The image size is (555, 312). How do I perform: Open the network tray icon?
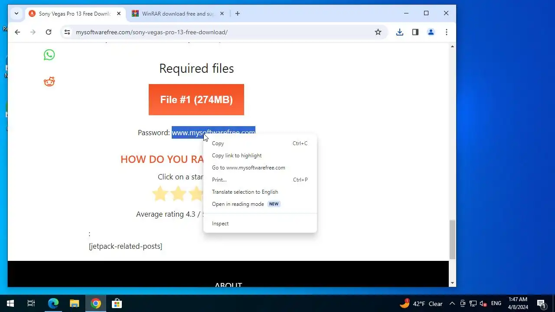(x=473, y=303)
